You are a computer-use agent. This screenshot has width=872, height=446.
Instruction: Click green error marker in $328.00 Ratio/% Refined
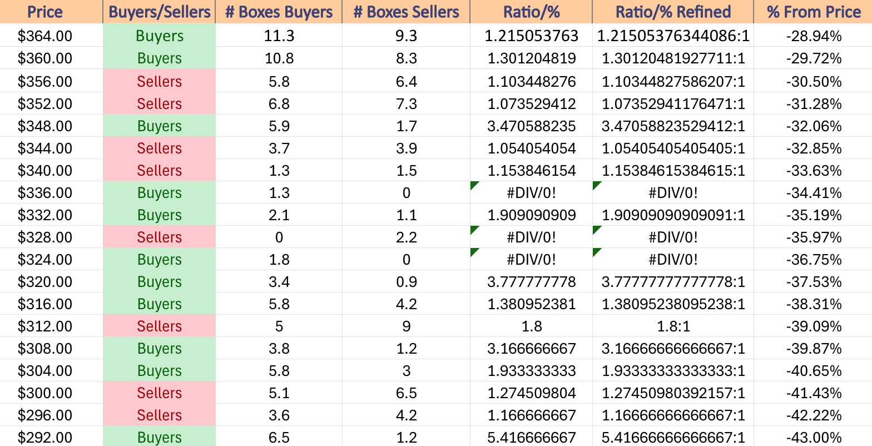[x=597, y=230]
